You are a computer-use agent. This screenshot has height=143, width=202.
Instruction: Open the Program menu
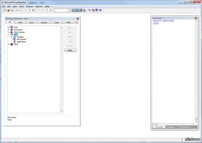pos(30,6)
